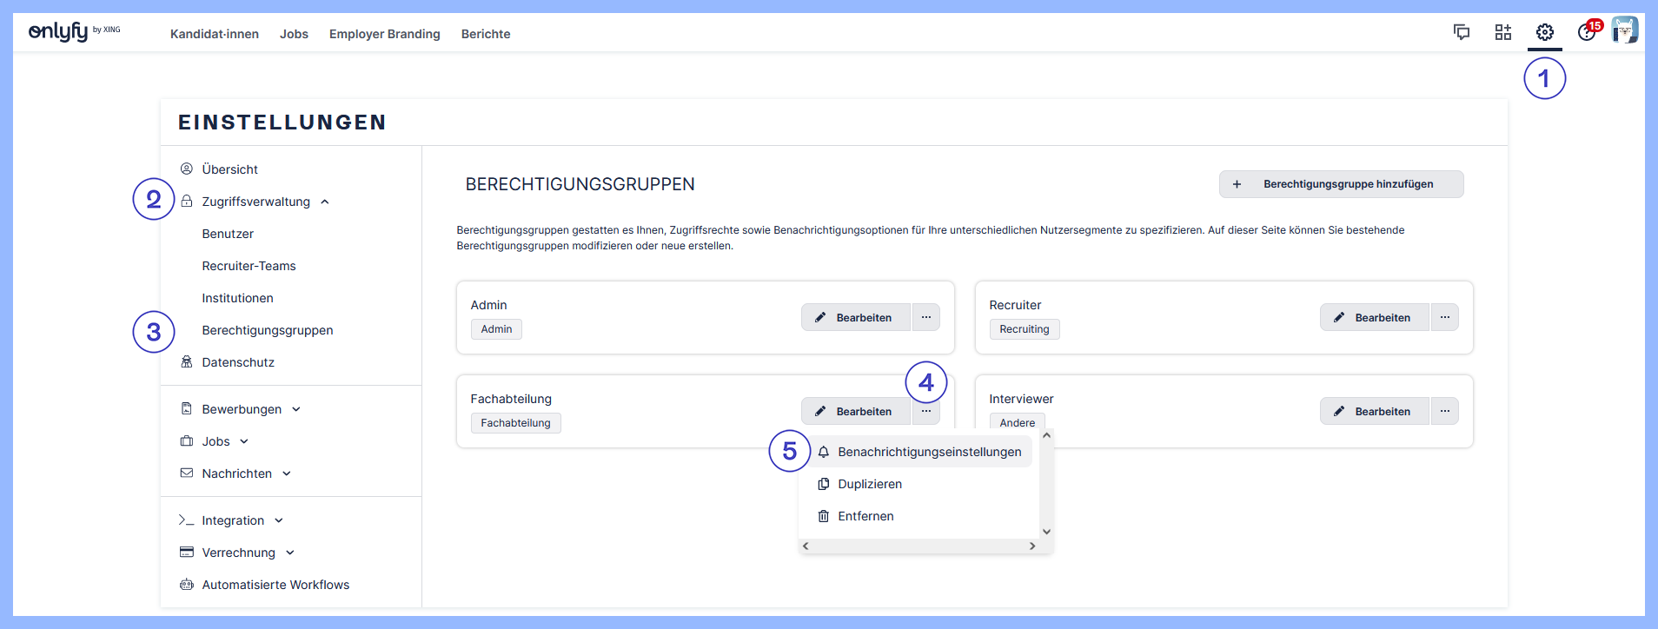The height and width of the screenshot is (629, 1658).
Task: Open the user profile avatar
Action: point(1624,30)
